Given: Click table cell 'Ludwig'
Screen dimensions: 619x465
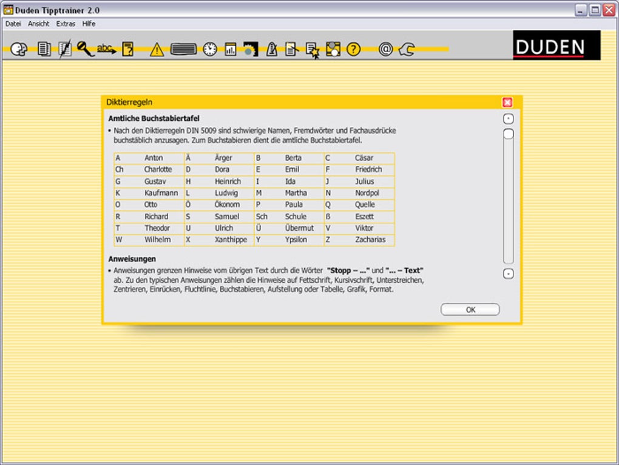Looking at the screenshot, I should click(226, 193).
